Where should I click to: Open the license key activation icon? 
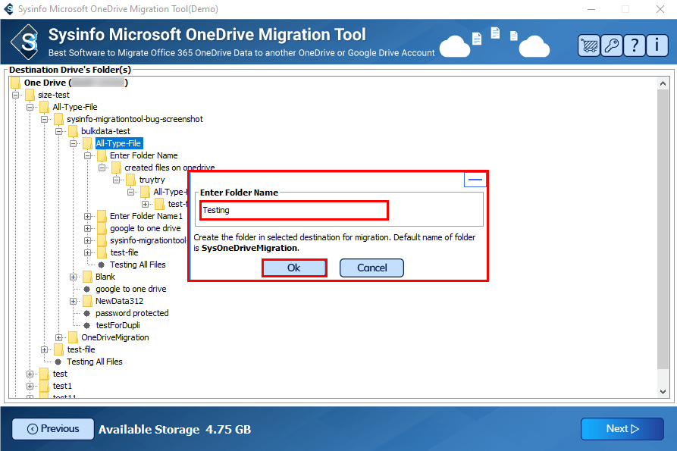pyautogui.click(x=611, y=45)
